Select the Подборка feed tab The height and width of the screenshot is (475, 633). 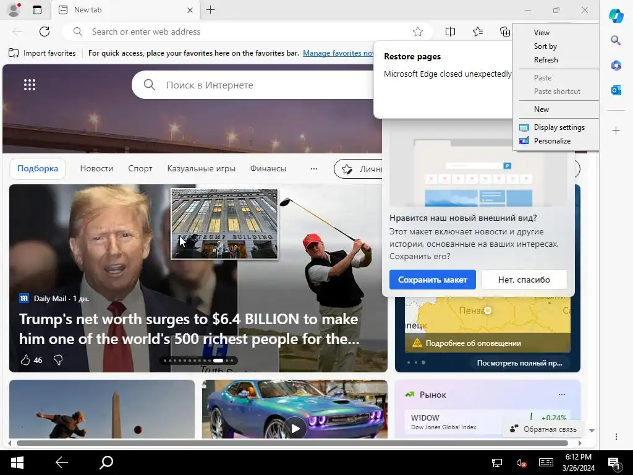point(38,168)
